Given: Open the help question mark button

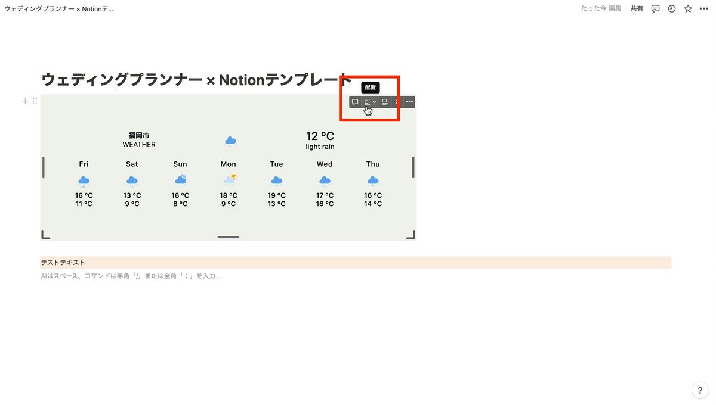Looking at the screenshot, I should [x=700, y=390].
